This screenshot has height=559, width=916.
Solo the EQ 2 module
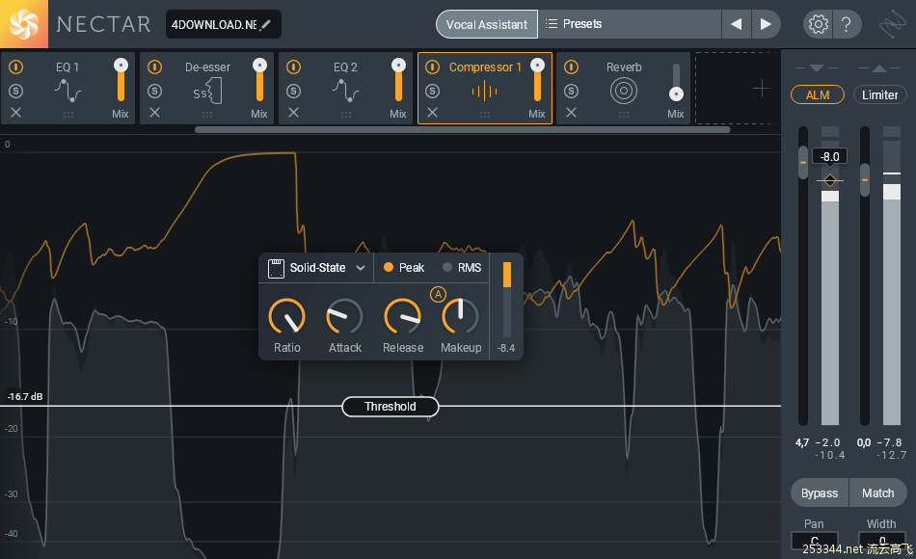pyautogui.click(x=294, y=92)
